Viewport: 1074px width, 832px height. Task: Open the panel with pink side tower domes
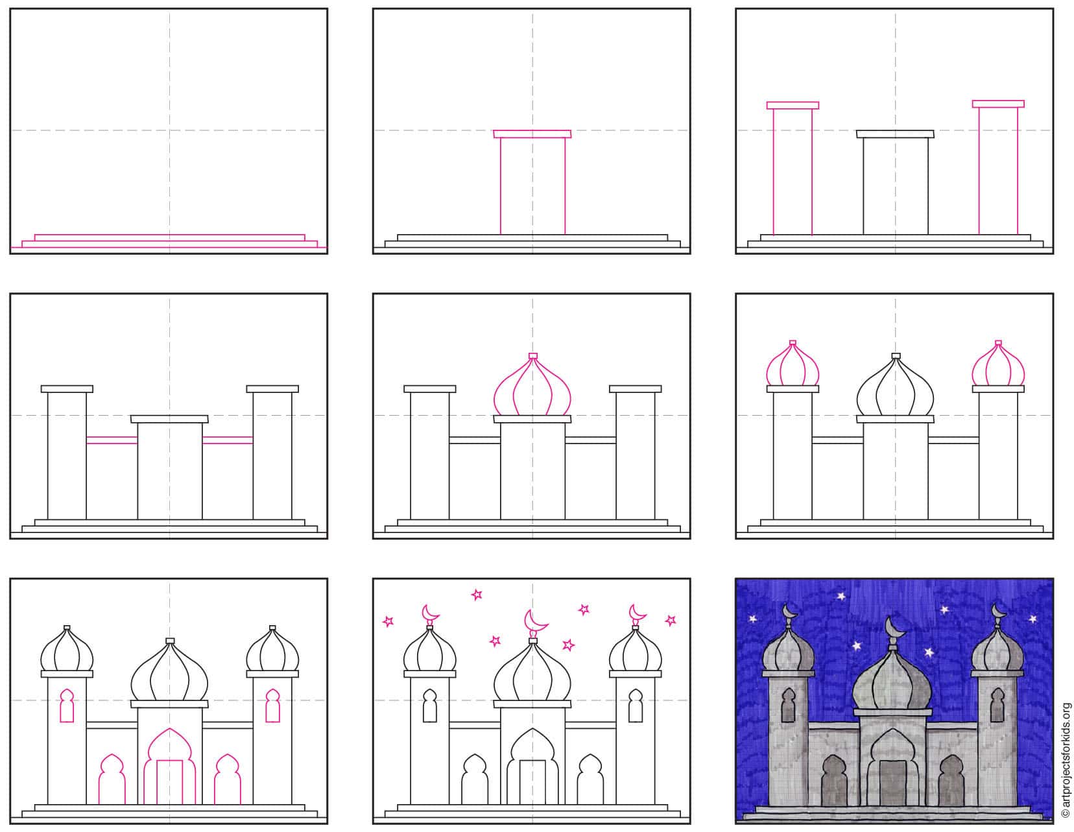[x=894, y=416]
